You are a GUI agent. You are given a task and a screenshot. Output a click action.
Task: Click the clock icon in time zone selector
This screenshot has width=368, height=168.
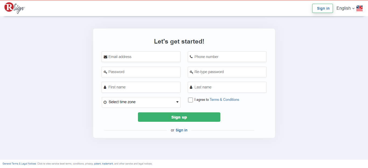pos(105,102)
